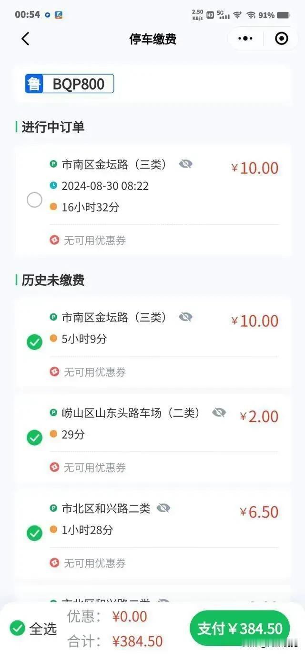Image resolution: width=305 pixels, height=654 pixels.
Task: Toggle the eye icon on the in-progress 金坛路 order
Action: click(x=185, y=164)
